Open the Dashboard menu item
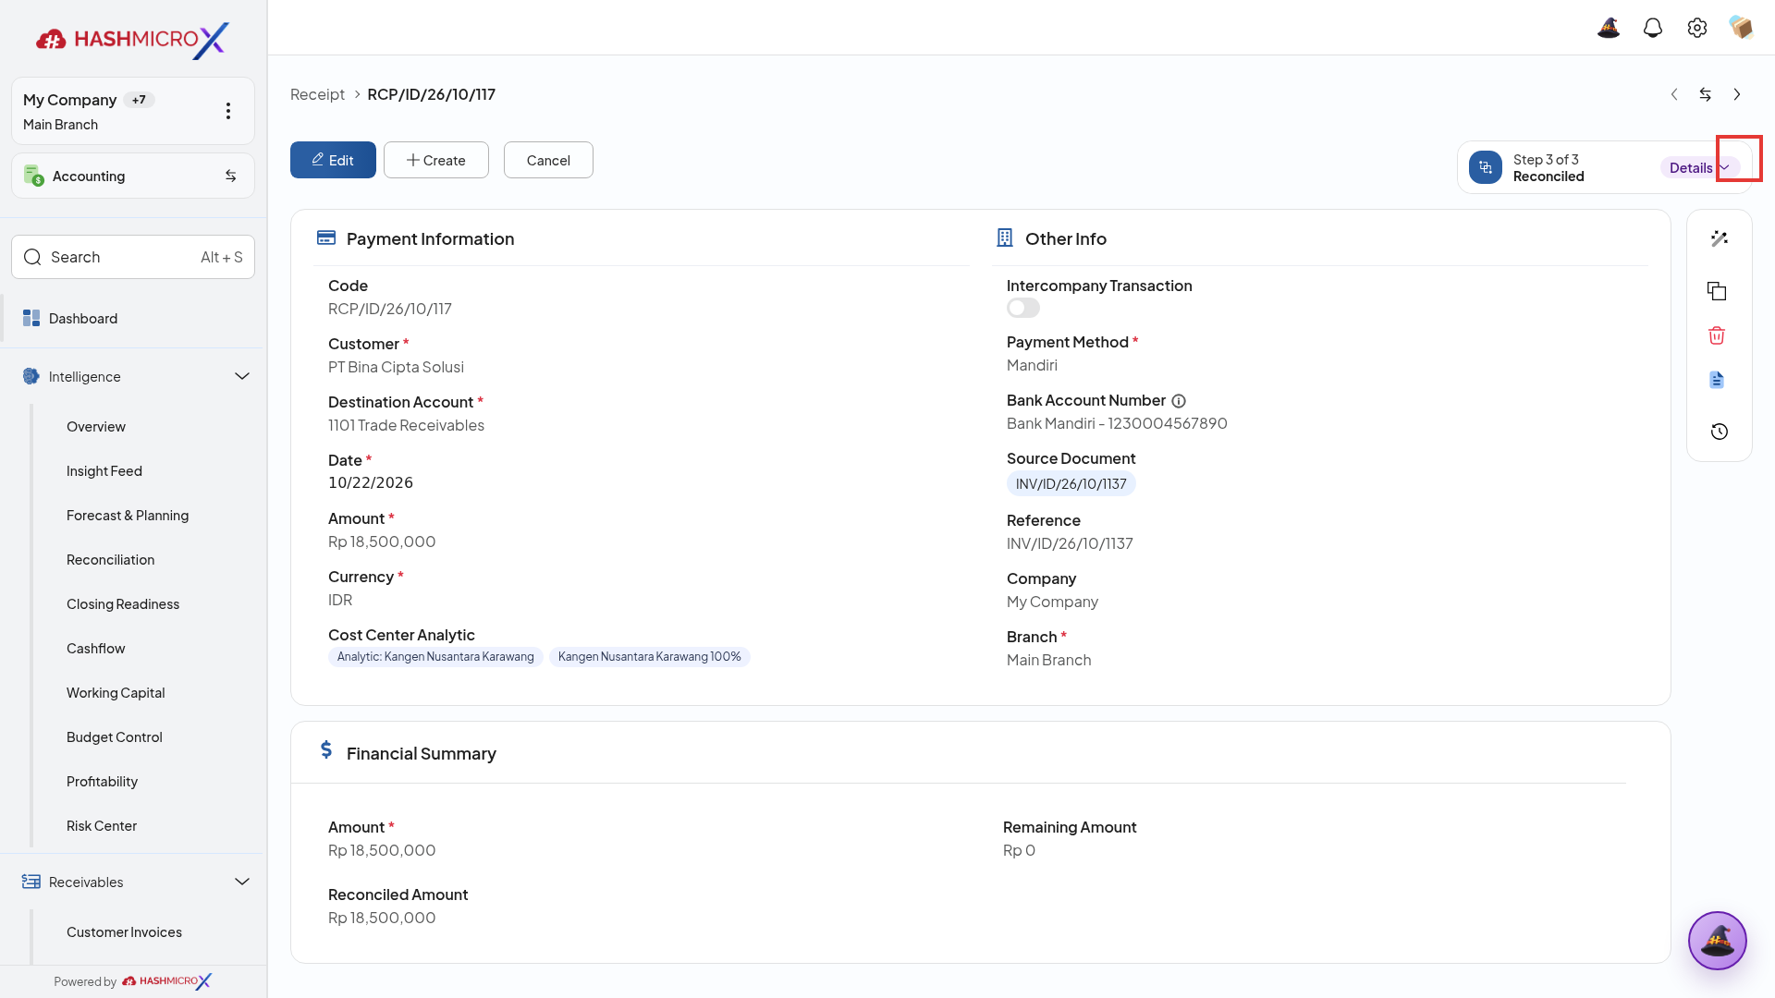Screen dimensions: 1775x998 pyautogui.click(x=133, y=318)
